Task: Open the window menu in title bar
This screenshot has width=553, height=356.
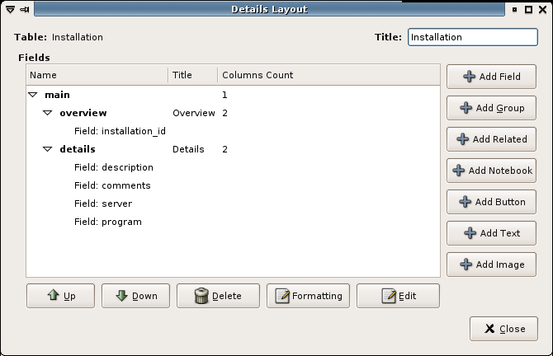Action: (9, 9)
